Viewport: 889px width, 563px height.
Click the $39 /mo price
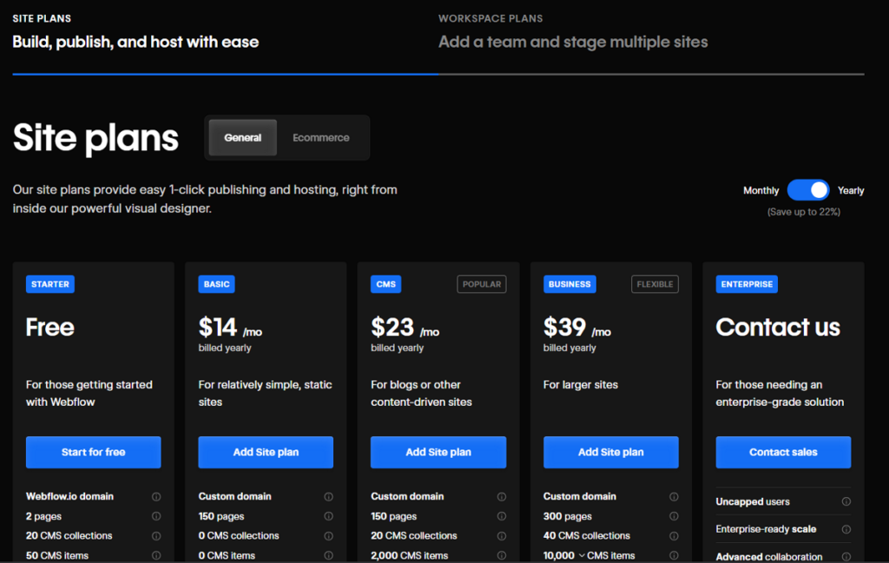click(x=577, y=328)
